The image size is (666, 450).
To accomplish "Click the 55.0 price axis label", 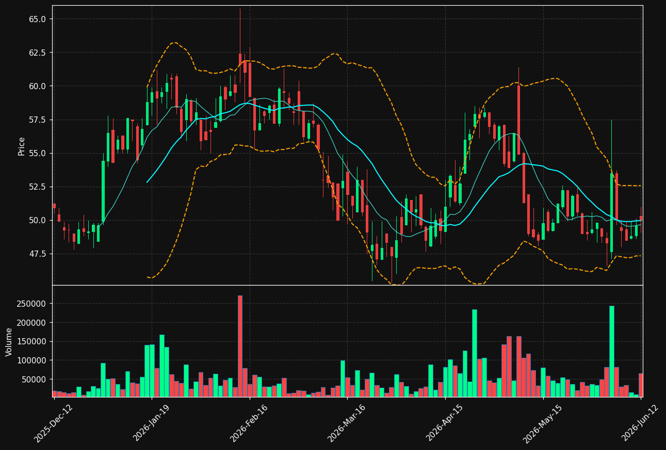I will (37, 153).
